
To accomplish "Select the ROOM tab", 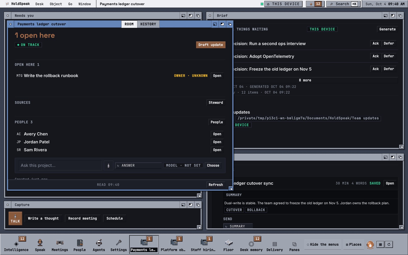I will click(x=129, y=24).
